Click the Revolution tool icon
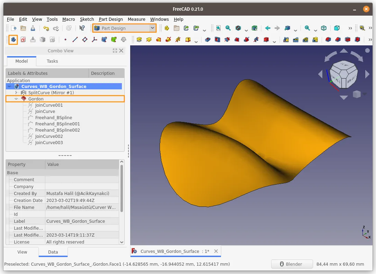This screenshot has height=274, width=376. (x=149, y=39)
